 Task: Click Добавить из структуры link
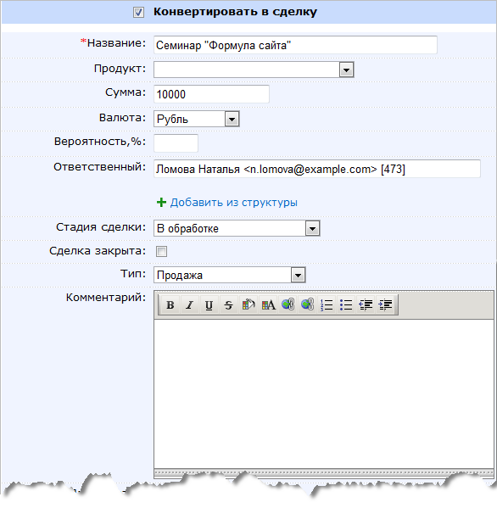click(x=233, y=202)
